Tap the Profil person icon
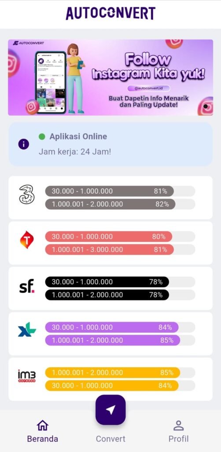Viewport: 221px width, 452px height. point(178,426)
